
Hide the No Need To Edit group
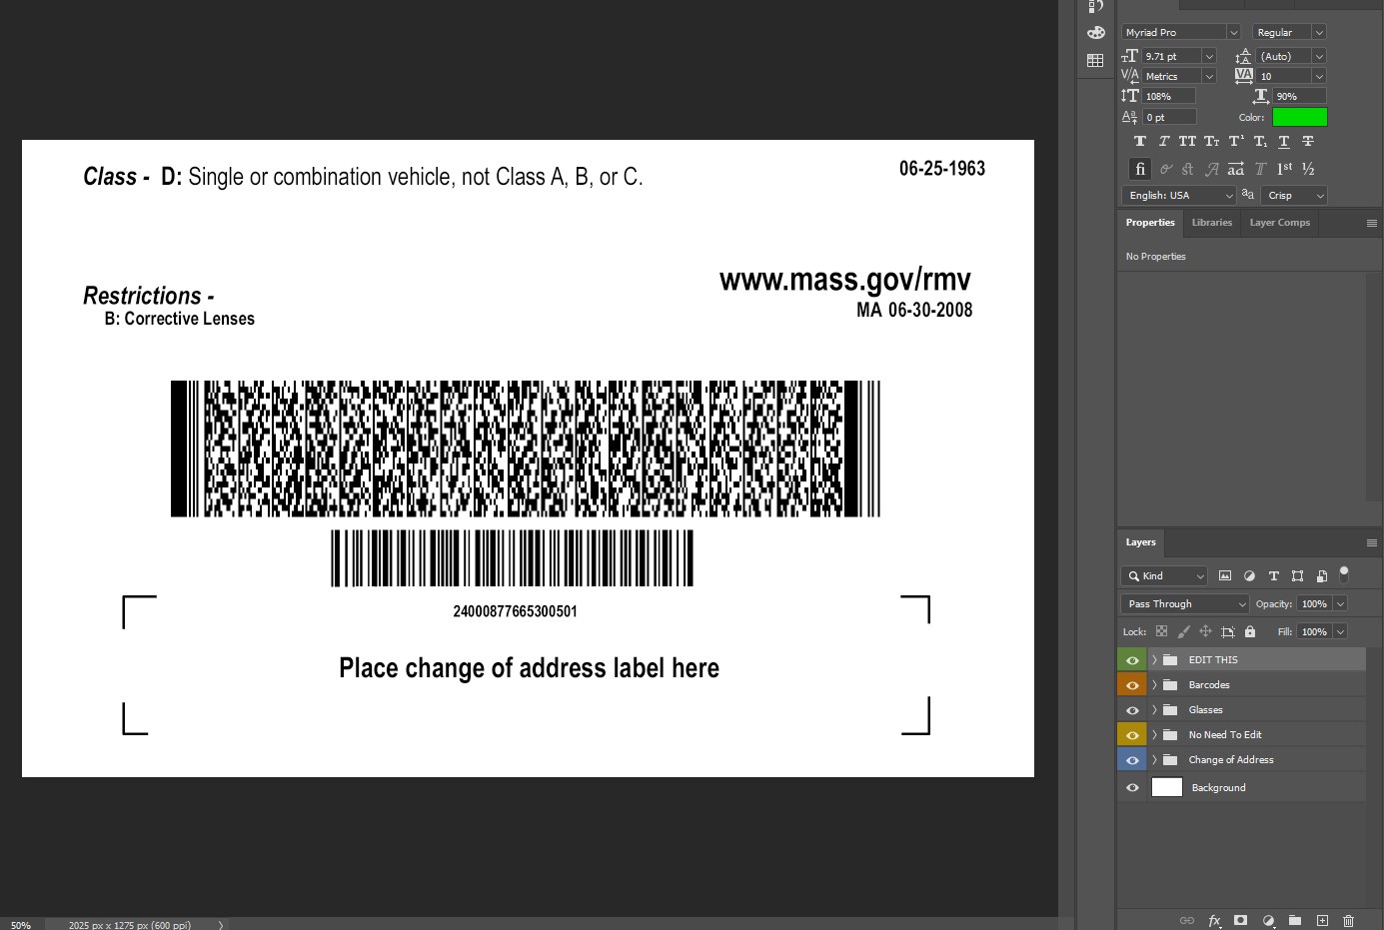click(1132, 735)
